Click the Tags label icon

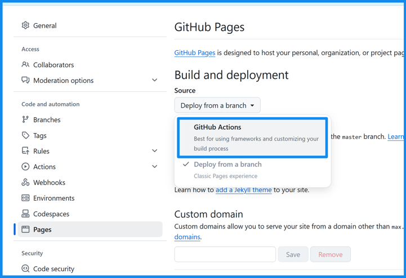[x=25, y=135]
